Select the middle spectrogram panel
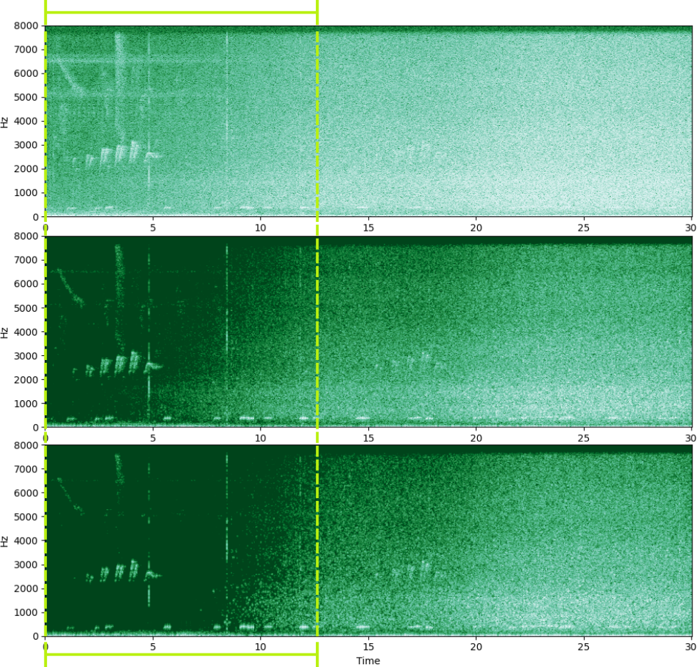Image resolution: width=697 pixels, height=667 pixels. click(x=368, y=332)
